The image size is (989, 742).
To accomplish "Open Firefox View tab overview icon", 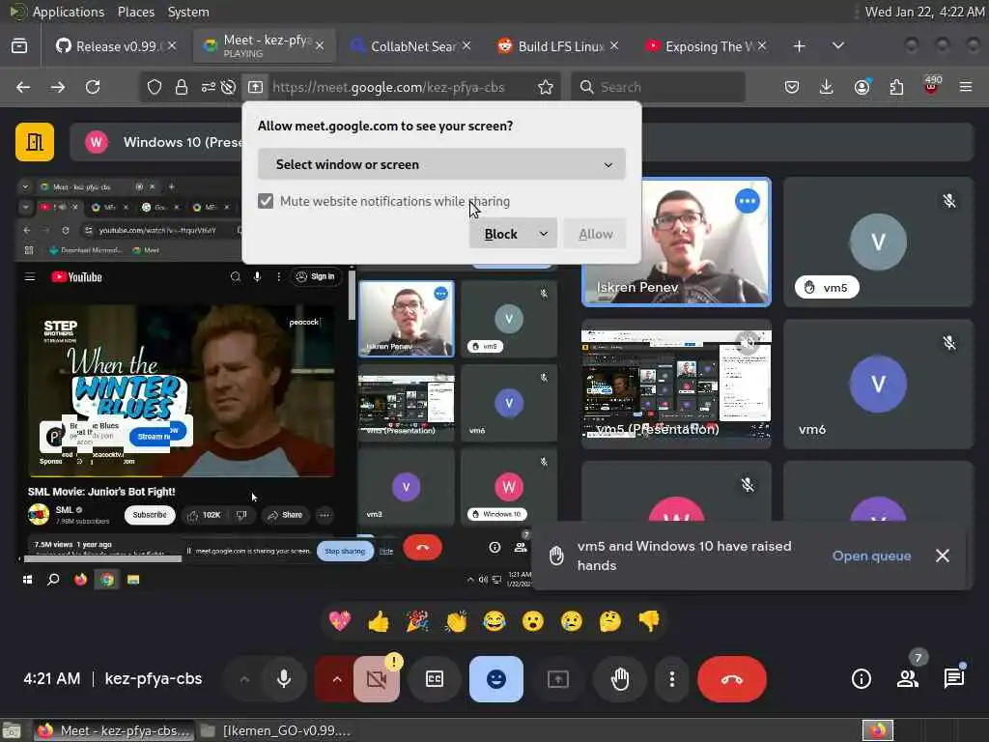I will (x=19, y=46).
